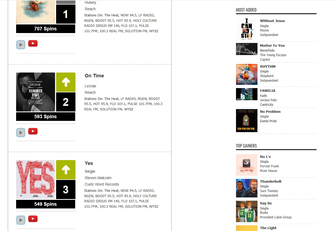Viewport: 334px width, 231px height.
Task: Play audio preview for the 707 Spins song
Action: click(21, 45)
